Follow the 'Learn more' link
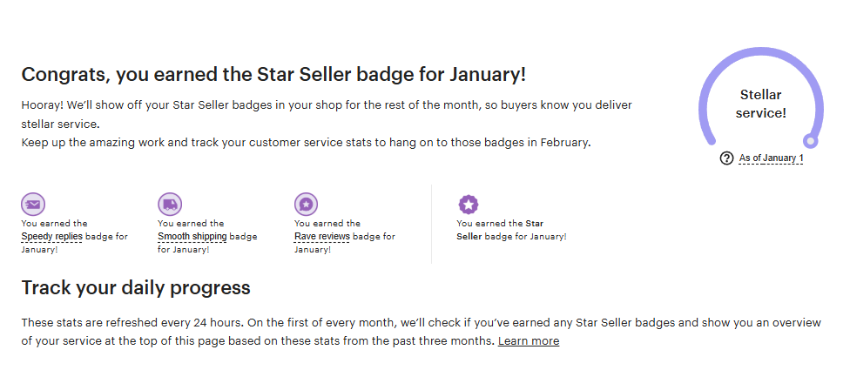Viewport: 850px width, 370px height. (x=528, y=340)
